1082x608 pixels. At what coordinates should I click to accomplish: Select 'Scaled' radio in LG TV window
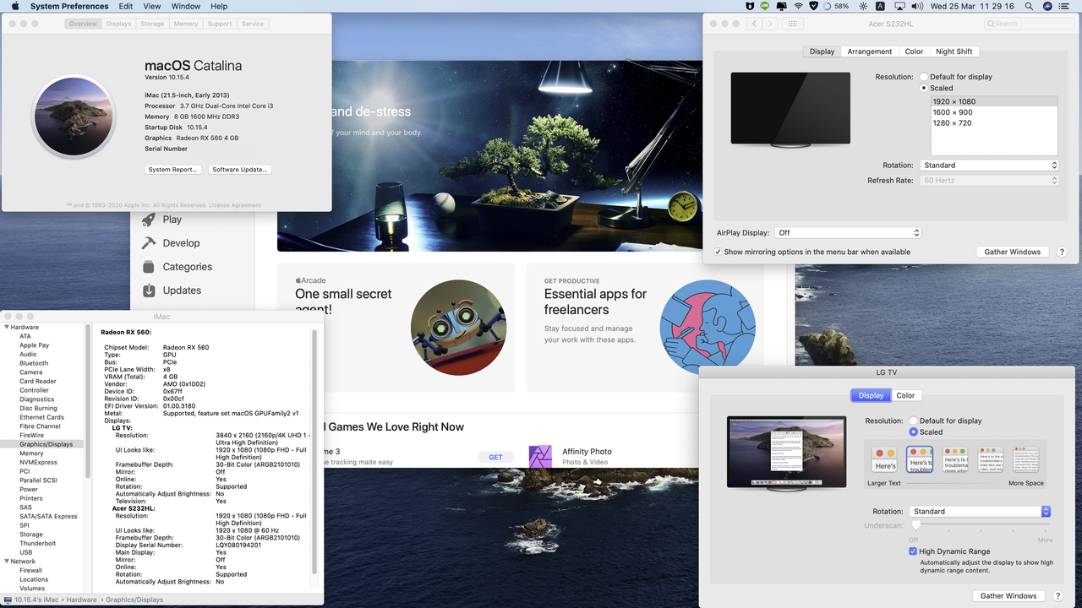coord(913,432)
